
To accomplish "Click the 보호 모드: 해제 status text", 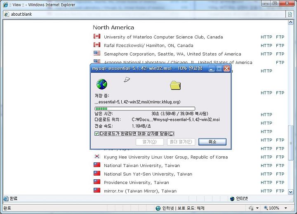I will 191,208.
